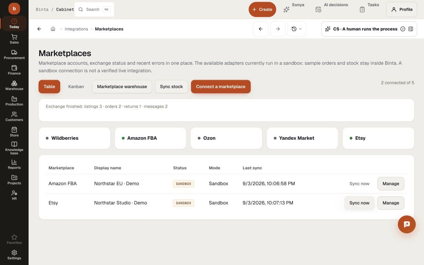Open the floating chat bubble button

tap(407, 224)
